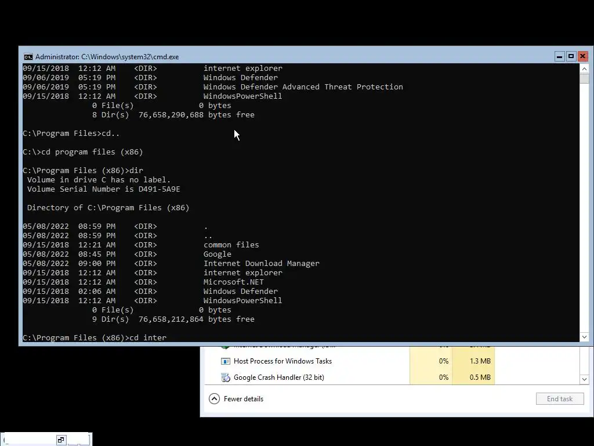Click the 0.5 MB memory value

pyautogui.click(x=480, y=377)
